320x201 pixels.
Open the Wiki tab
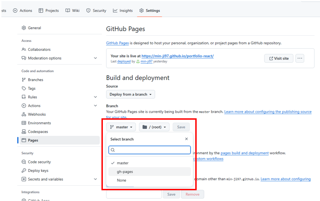pos(73,11)
